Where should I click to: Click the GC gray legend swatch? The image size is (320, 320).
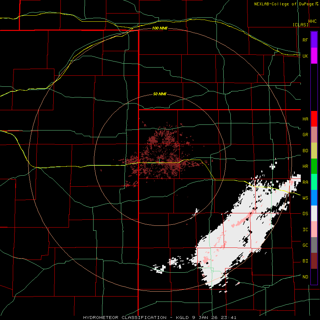[x=314, y=245]
